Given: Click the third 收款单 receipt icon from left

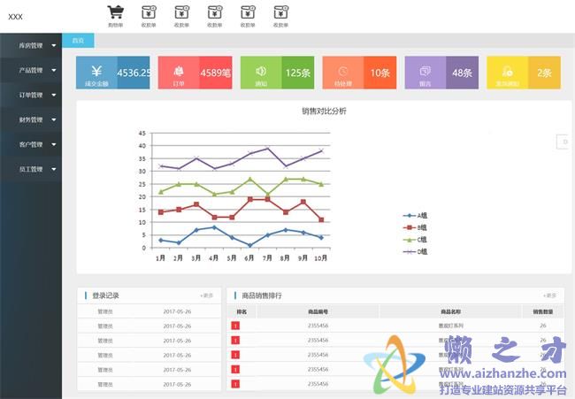Looking at the screenshot, I should [215, 12].
